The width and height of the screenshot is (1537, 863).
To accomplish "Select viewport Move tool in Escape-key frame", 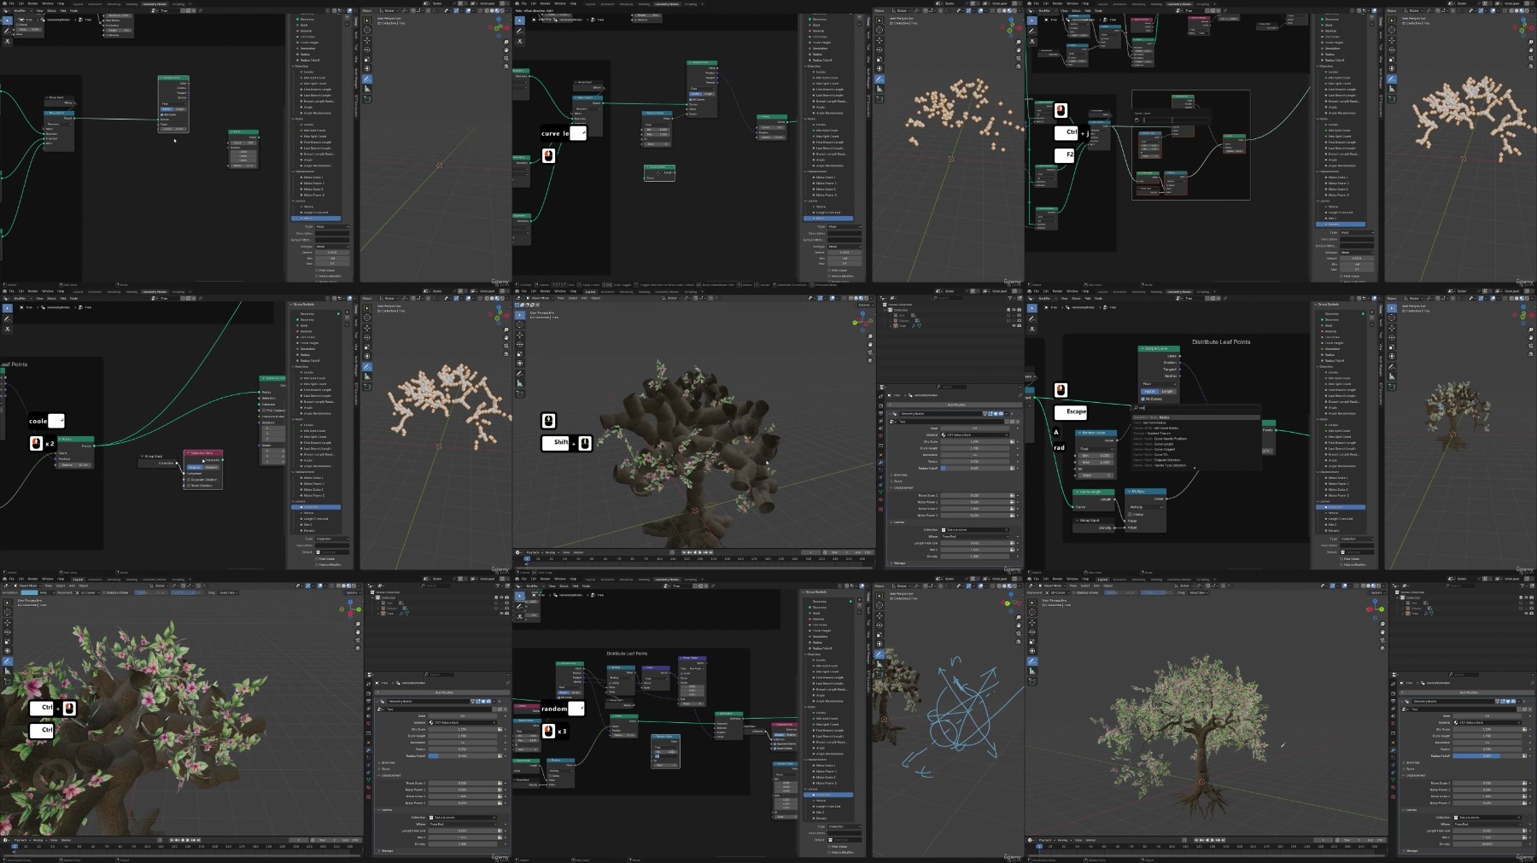I will tap(1391, 327).
